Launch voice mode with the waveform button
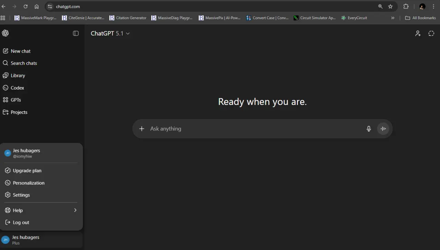The height and width of the screenshot is (250, 440). click(x=383, y=129)
